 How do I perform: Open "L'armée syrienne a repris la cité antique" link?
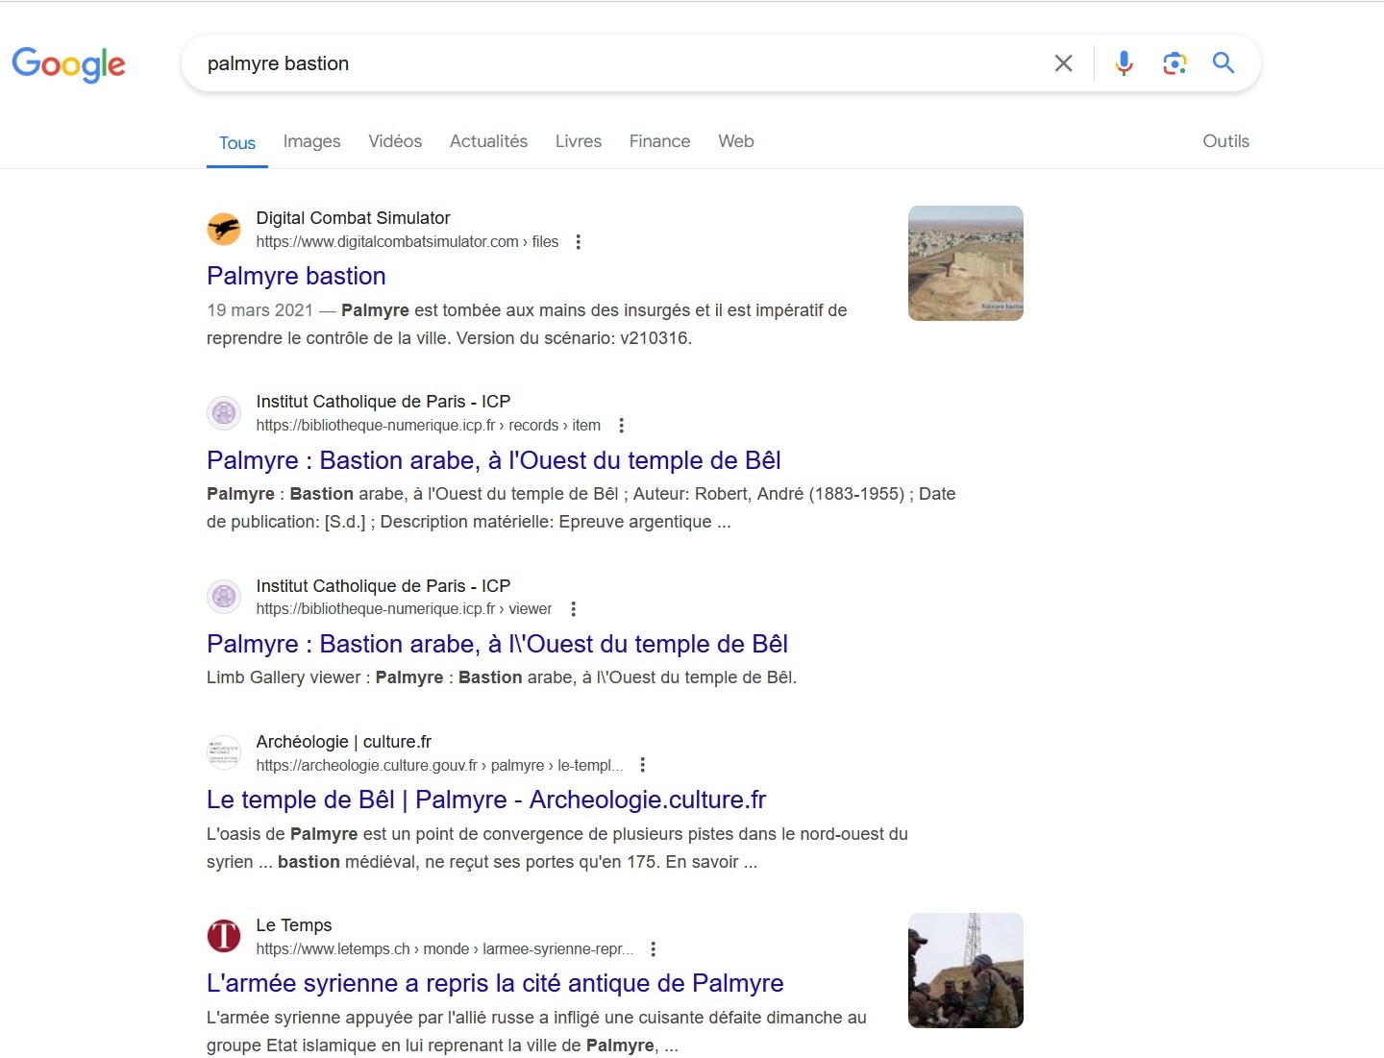[x=495, y=983]
